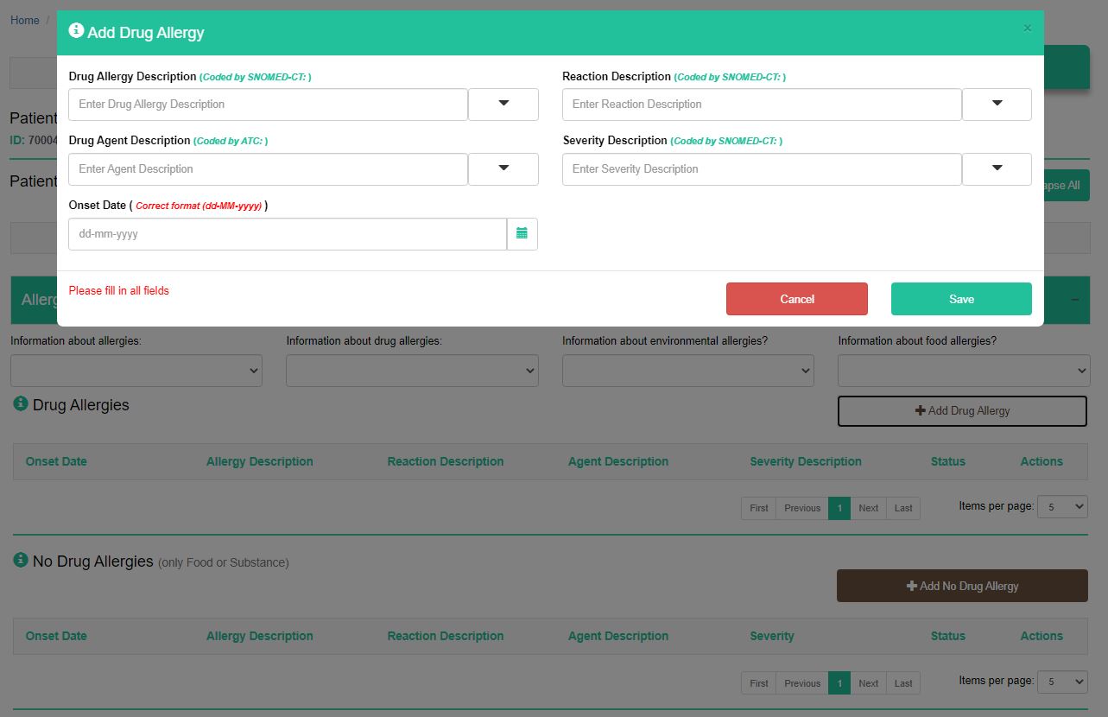The width and height of the screenshot is (1108, 717).
Task: Expand the Drug Allergy Description dropdown
Action: tap(503, 105)
